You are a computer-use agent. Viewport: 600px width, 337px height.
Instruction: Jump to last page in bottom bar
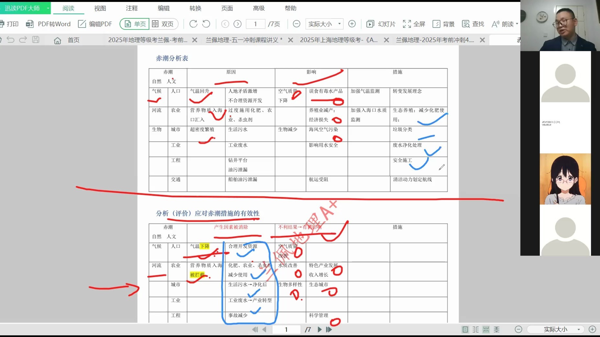(329, 330)
